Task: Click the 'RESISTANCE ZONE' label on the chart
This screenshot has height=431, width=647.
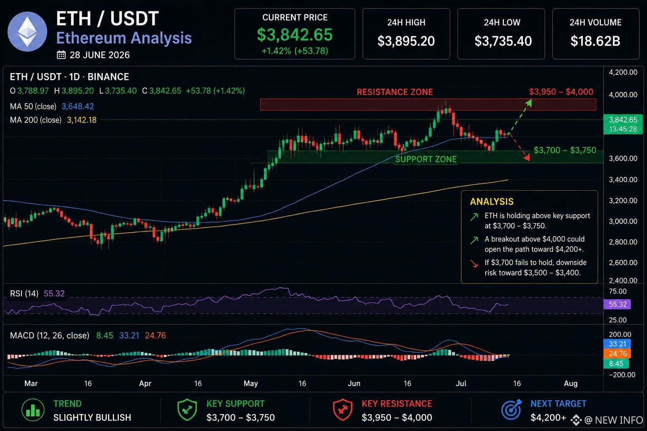Action: 395,92
